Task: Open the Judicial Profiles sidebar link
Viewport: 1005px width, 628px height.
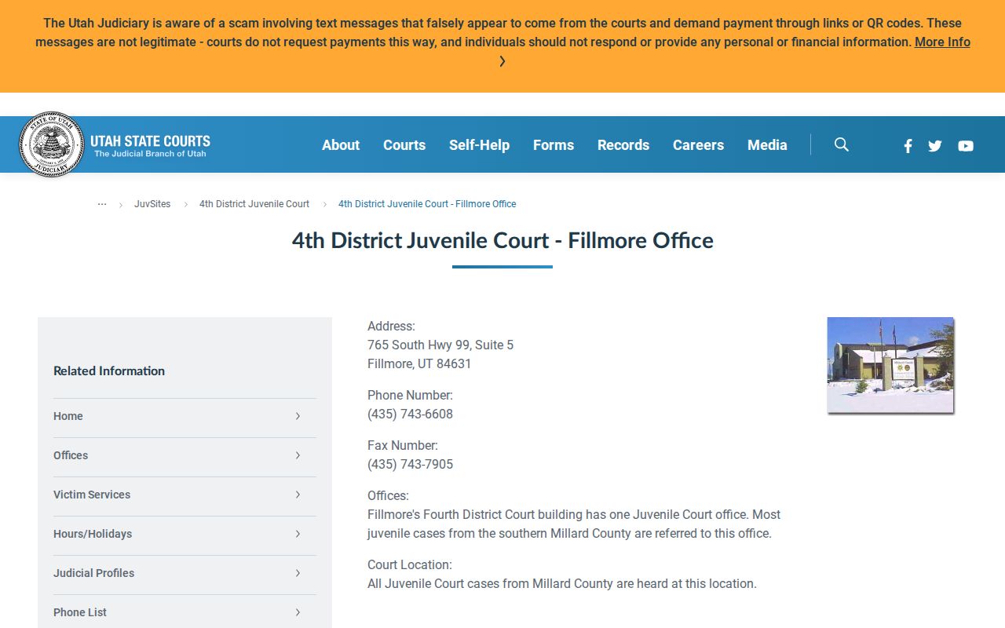Action: (93, 573)
